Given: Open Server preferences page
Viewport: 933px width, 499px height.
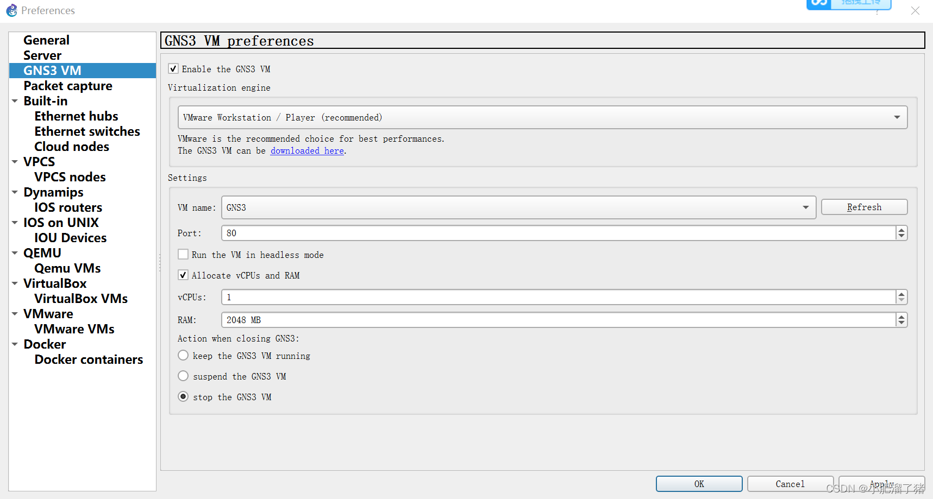Looking at the screenshot, I should [42, 55].
